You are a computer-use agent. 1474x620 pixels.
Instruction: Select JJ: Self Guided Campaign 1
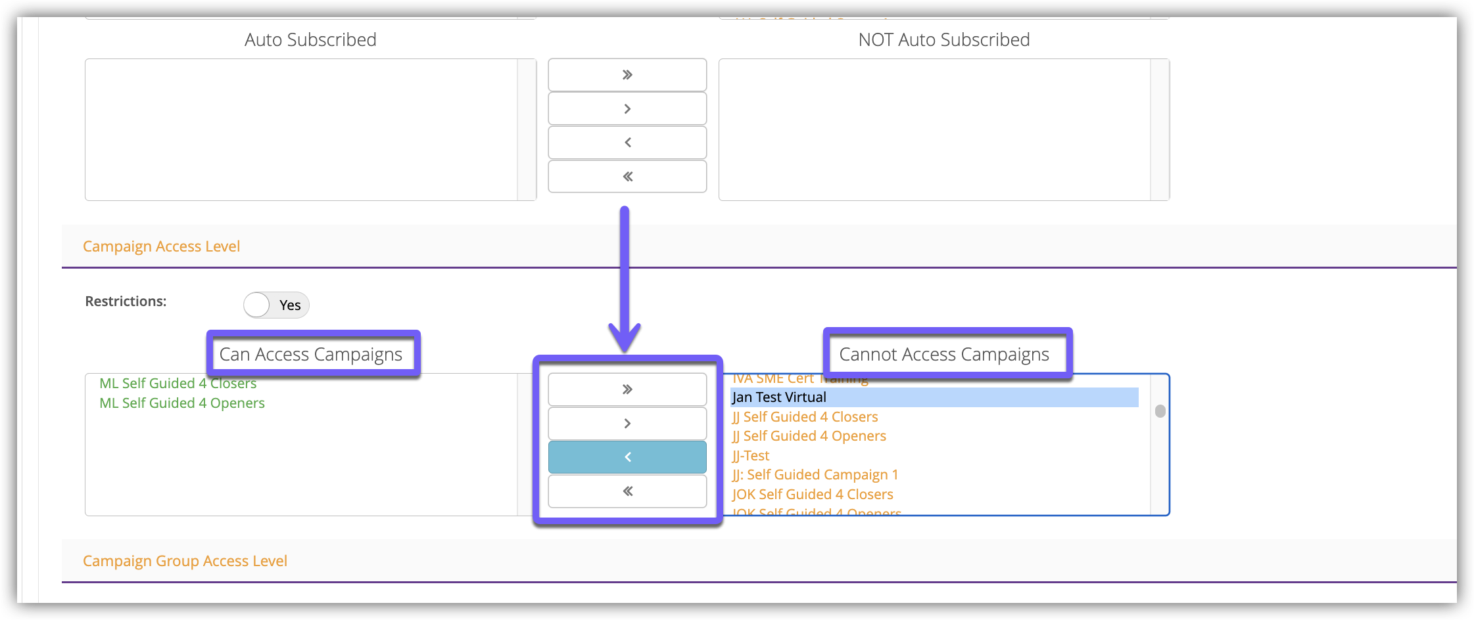coord(815,475)
